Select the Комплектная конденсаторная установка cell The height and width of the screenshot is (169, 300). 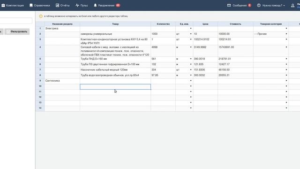(x=115, y=41)
